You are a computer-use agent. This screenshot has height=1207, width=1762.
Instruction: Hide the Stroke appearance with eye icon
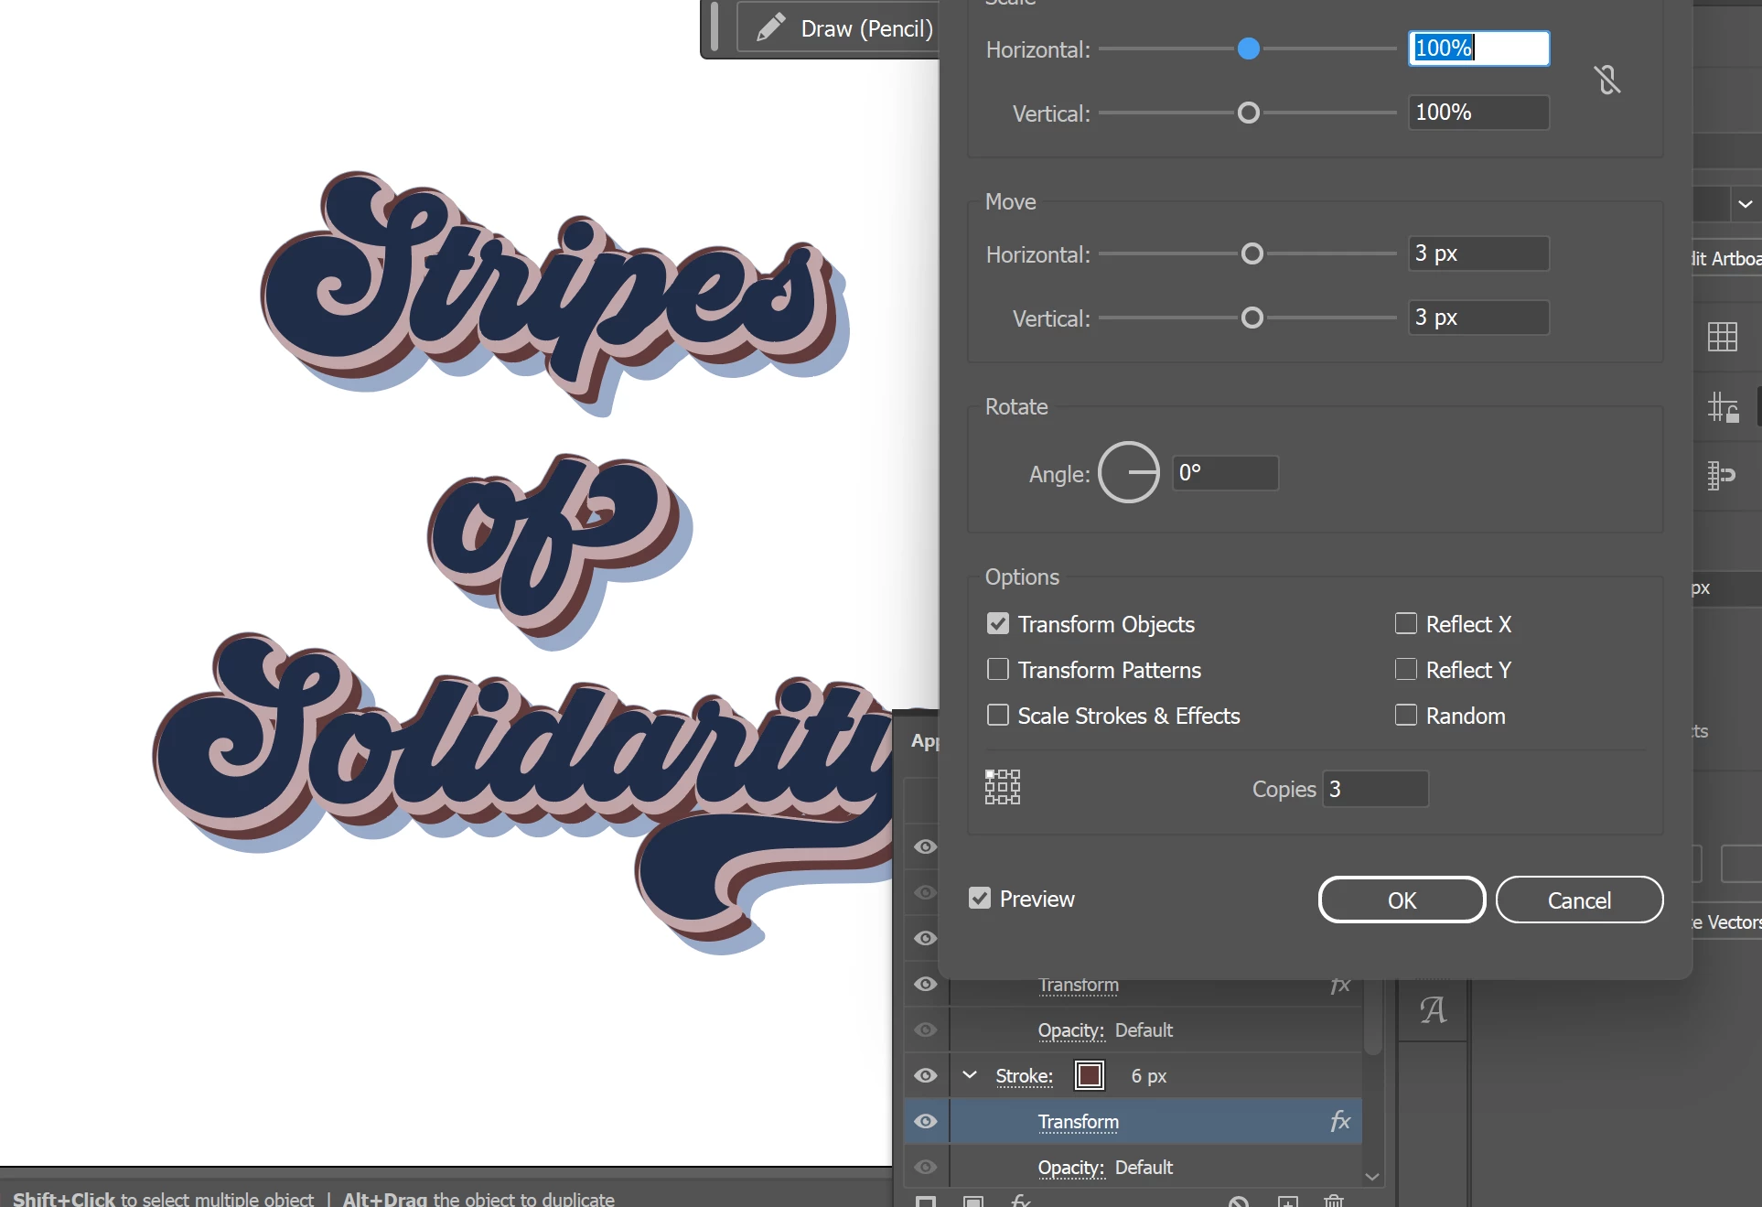coord(925,1075)
